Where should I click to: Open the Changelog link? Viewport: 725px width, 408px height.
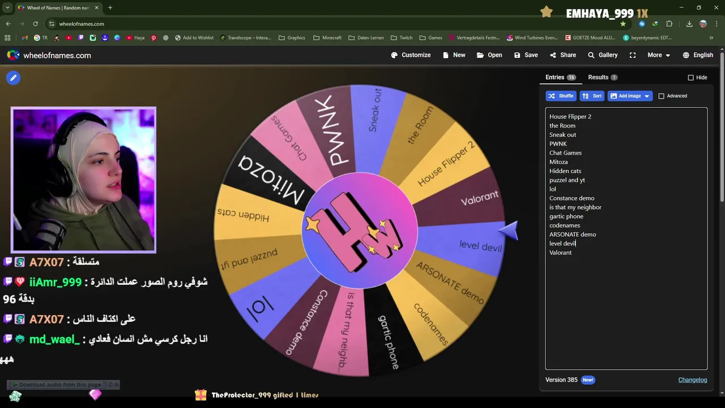click(693, 380)
